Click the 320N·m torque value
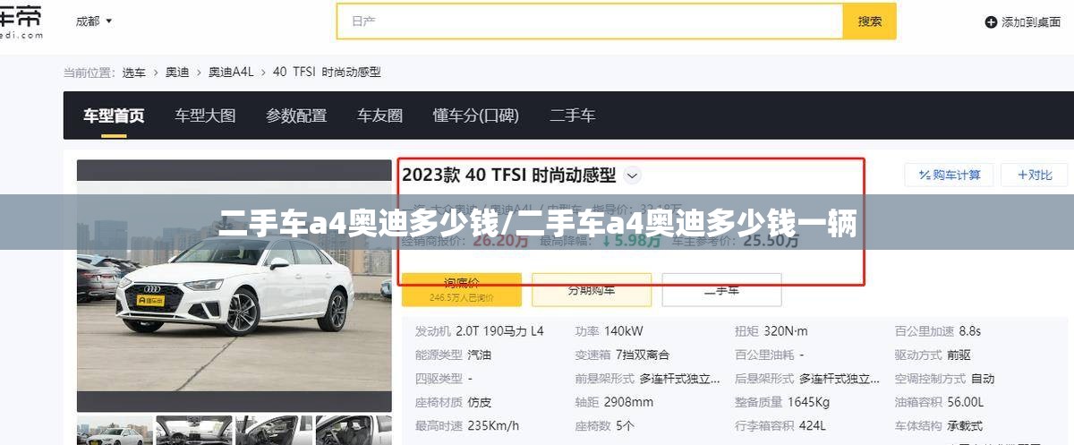1074x445 pixels. click(x=785, y=331)
